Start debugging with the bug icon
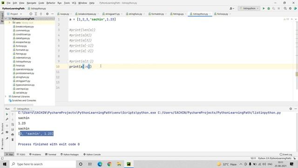Screen dimensions: 298x168 click(x=269, y=8)
